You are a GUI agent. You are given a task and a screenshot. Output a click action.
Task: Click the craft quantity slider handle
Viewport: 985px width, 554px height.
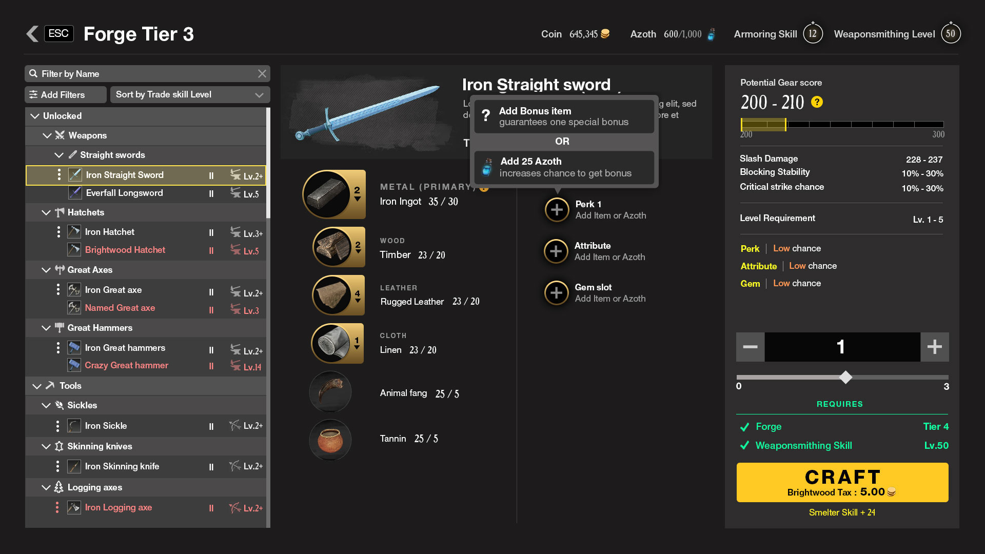coord(845,378)
